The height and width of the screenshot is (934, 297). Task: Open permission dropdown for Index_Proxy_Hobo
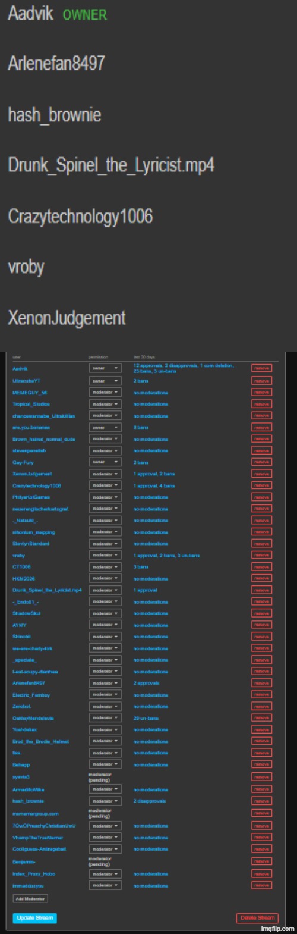click(105, 874)
